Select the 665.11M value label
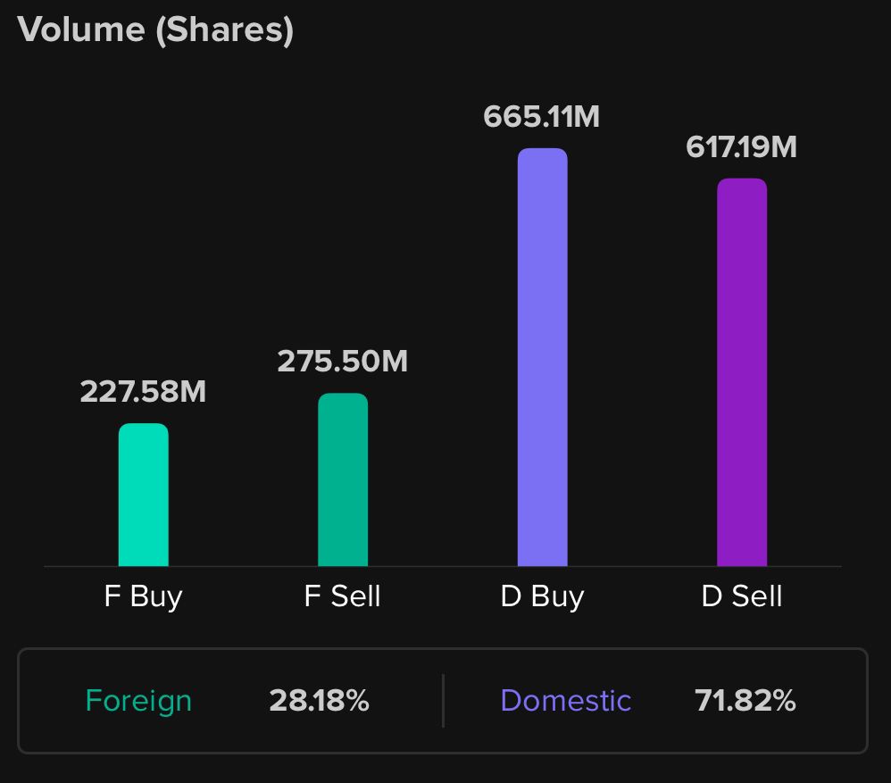Viewport: 891px width, 783px height. (541, 116)
